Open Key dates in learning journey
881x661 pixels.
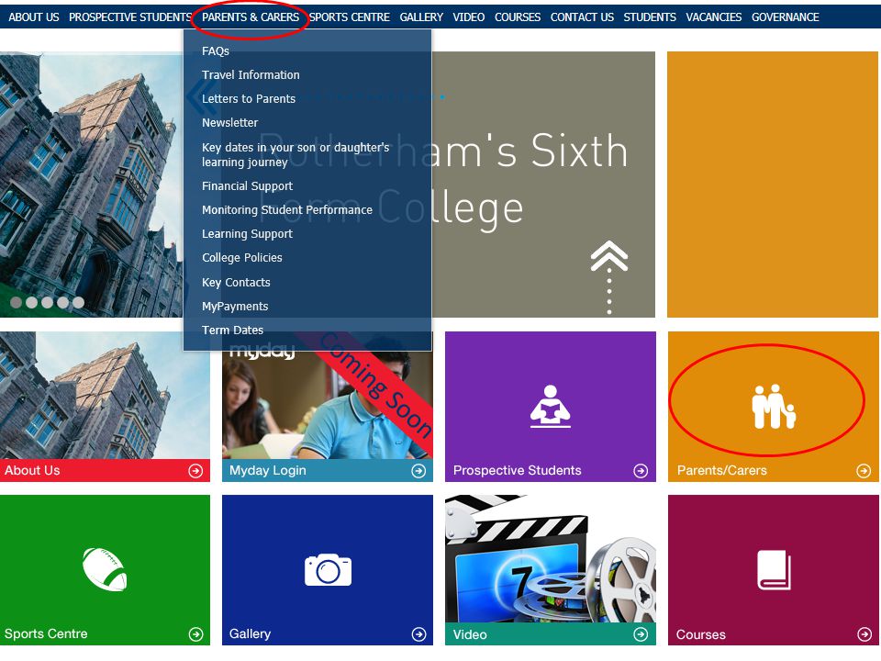pos(296,154)
